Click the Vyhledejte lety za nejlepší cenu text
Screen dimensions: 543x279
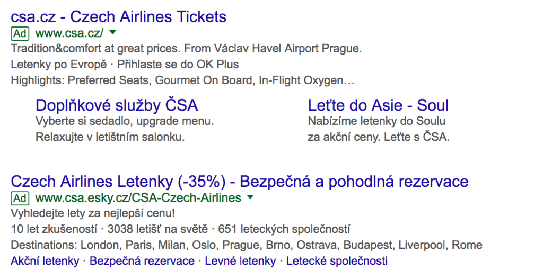[93, 213]
